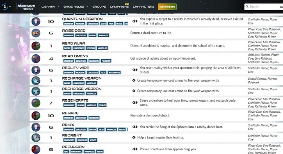Click the Witchwarper tag on Reality Wipe
This screenshot has width=283, height=154.
click(x=114, y=73)
